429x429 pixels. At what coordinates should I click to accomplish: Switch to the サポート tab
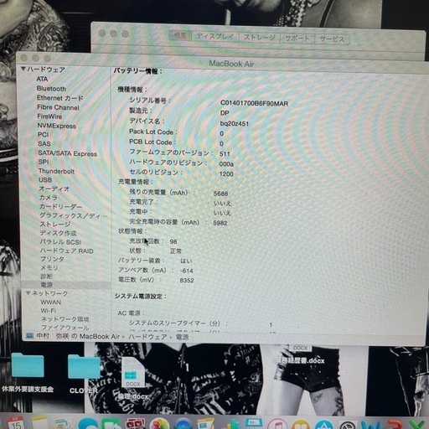pyautogui.click(x=297, y=39)
